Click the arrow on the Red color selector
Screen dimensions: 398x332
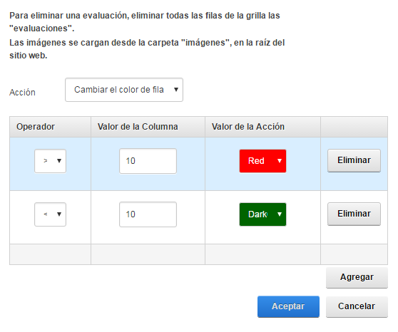tap(280, 161)
